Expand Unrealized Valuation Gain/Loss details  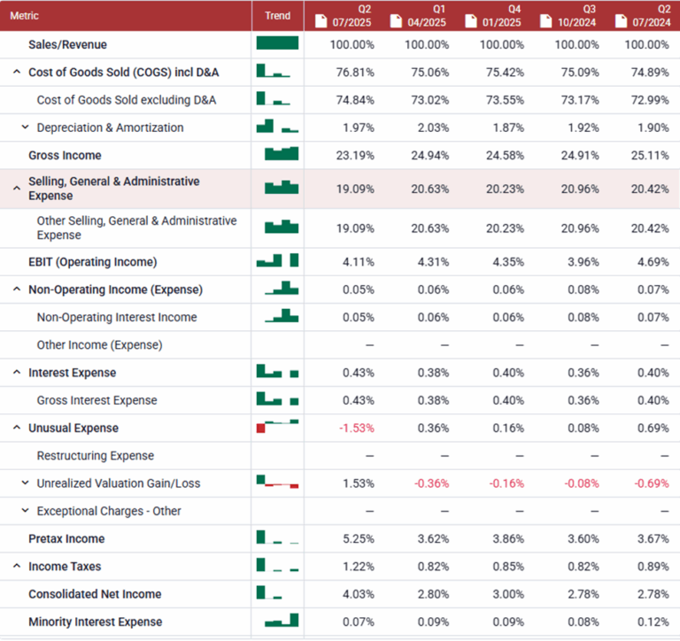26,483
